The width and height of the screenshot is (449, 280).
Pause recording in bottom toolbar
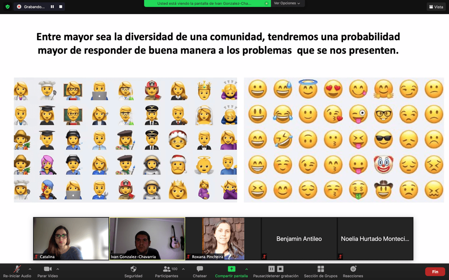(x=272, y=269)
